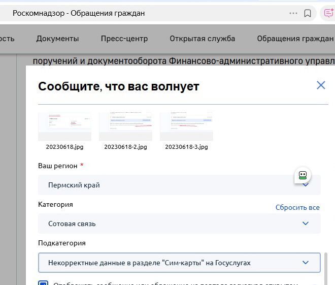The width and height of the screenshot is (335, 285).
Task: Click the chevron arrow in the Сотовая связь field
Action: [x=305, y=224]
